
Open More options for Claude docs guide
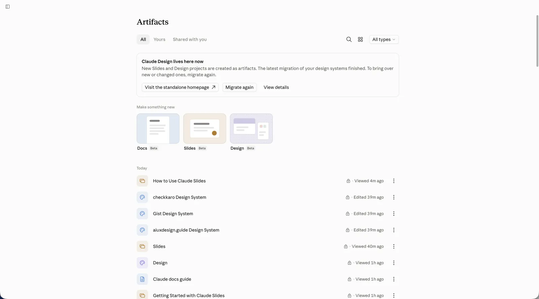[393, 279]
